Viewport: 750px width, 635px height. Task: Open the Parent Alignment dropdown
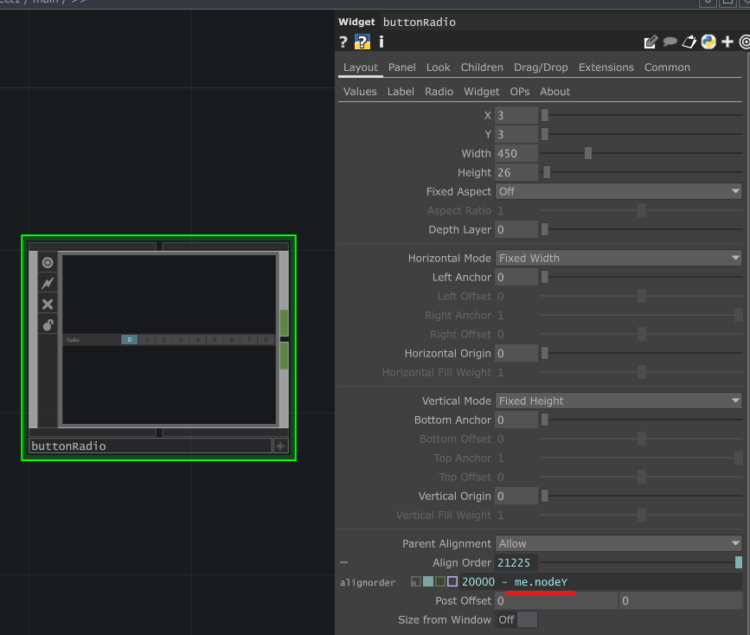(x=619, y=543)
